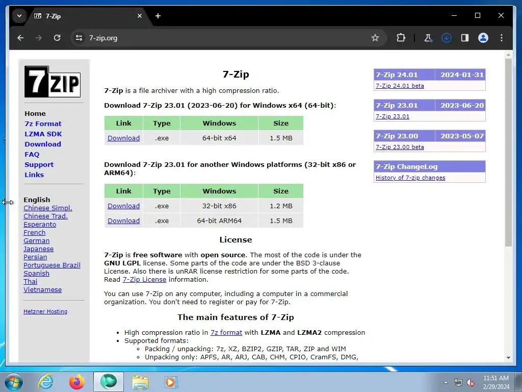This screenshot has width=522, height=392.
Task: Switch language to Portuguese Brazil
Action: click(52, 265)
